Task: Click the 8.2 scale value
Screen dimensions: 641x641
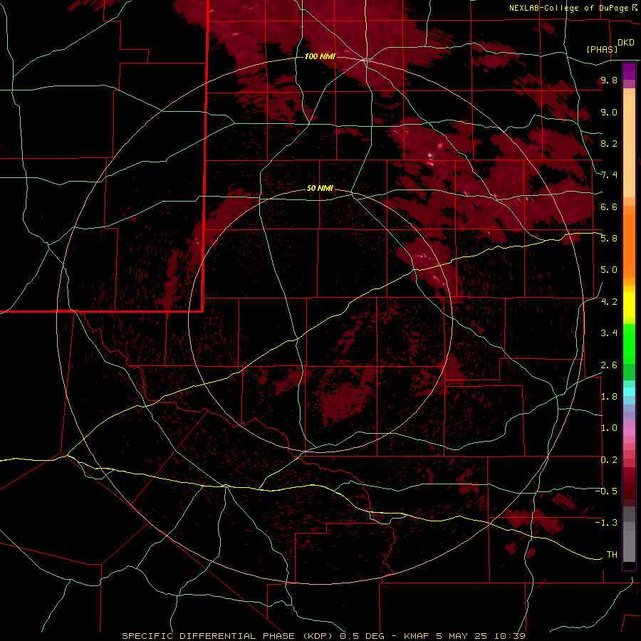Action: [609, 143]
